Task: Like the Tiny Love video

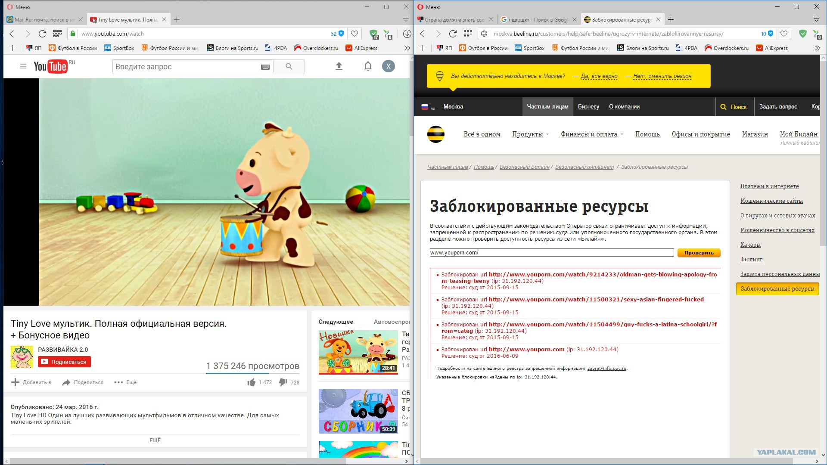Action: pyautogui.click(x=252, y=382)
